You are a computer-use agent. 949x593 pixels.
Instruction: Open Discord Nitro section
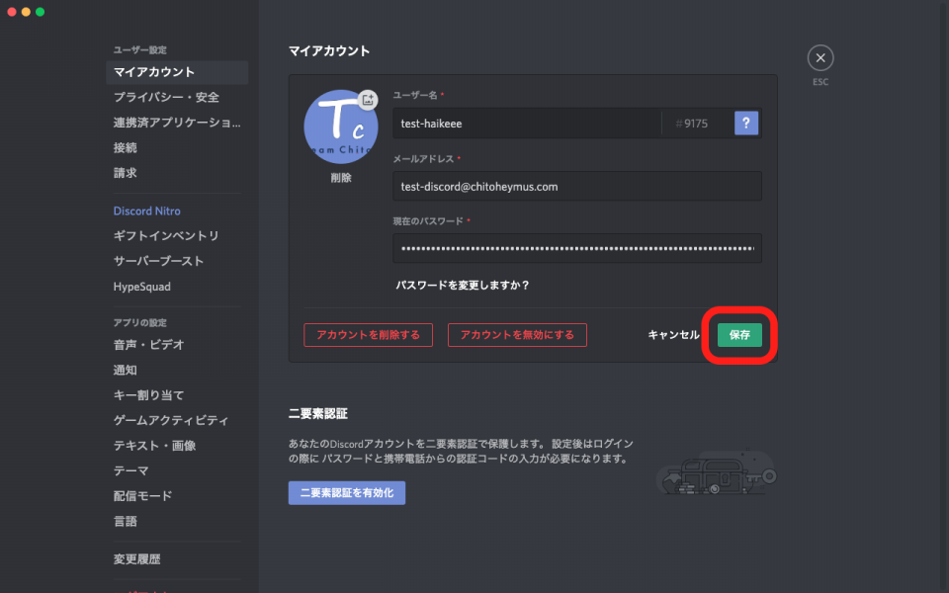pos(177,212)
